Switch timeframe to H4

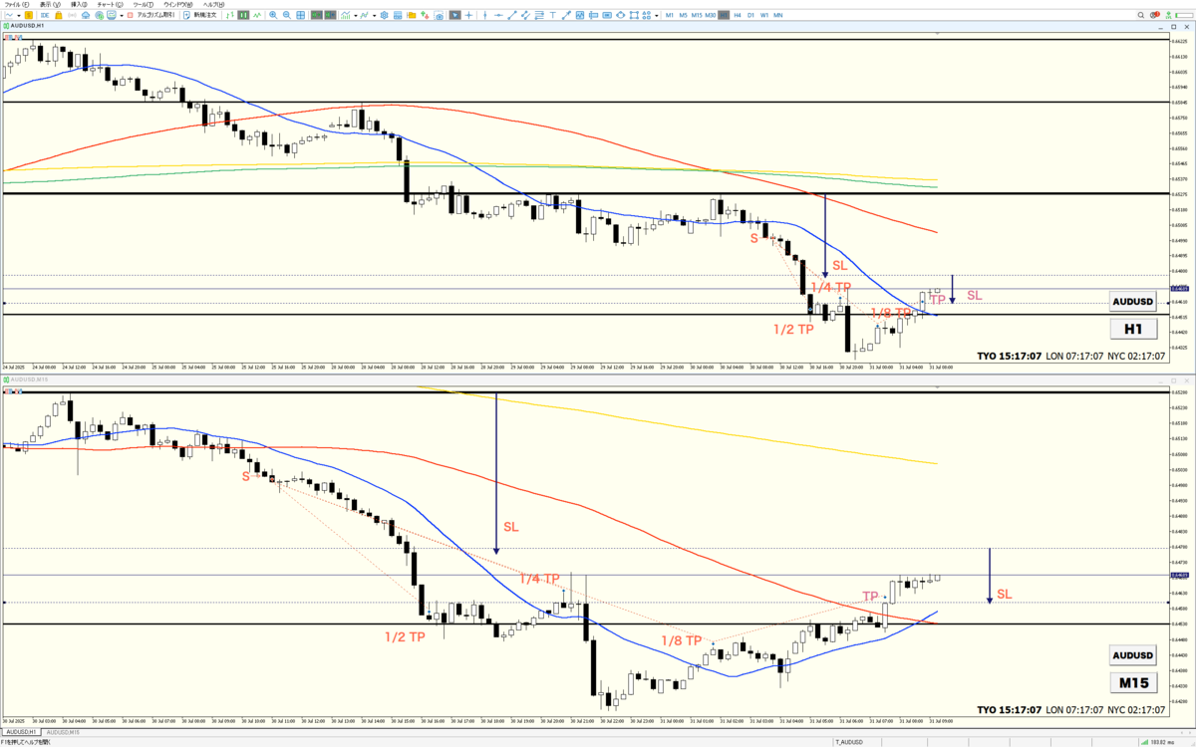[738, 16]
